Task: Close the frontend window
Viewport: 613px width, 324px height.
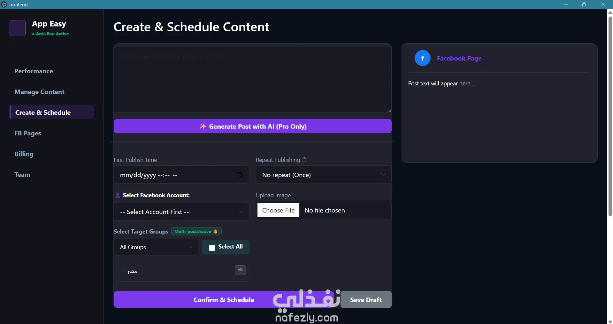Action: click(x=603, y=4)
